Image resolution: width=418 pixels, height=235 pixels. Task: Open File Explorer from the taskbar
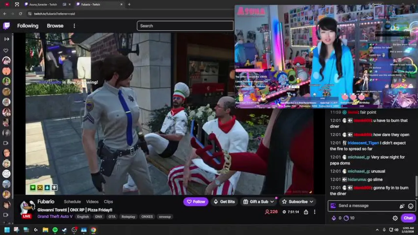tap(45, 230)
